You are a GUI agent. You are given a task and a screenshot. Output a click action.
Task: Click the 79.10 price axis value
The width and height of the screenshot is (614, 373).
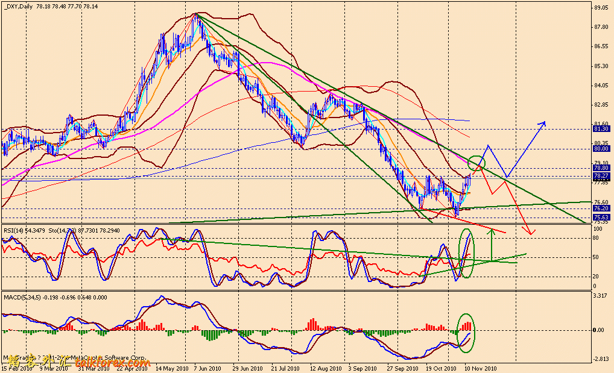(x=601, y=163)
